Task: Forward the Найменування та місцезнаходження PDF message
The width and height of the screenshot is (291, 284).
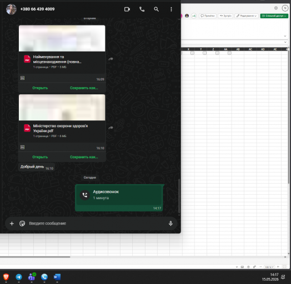Action: pos(111,59)
